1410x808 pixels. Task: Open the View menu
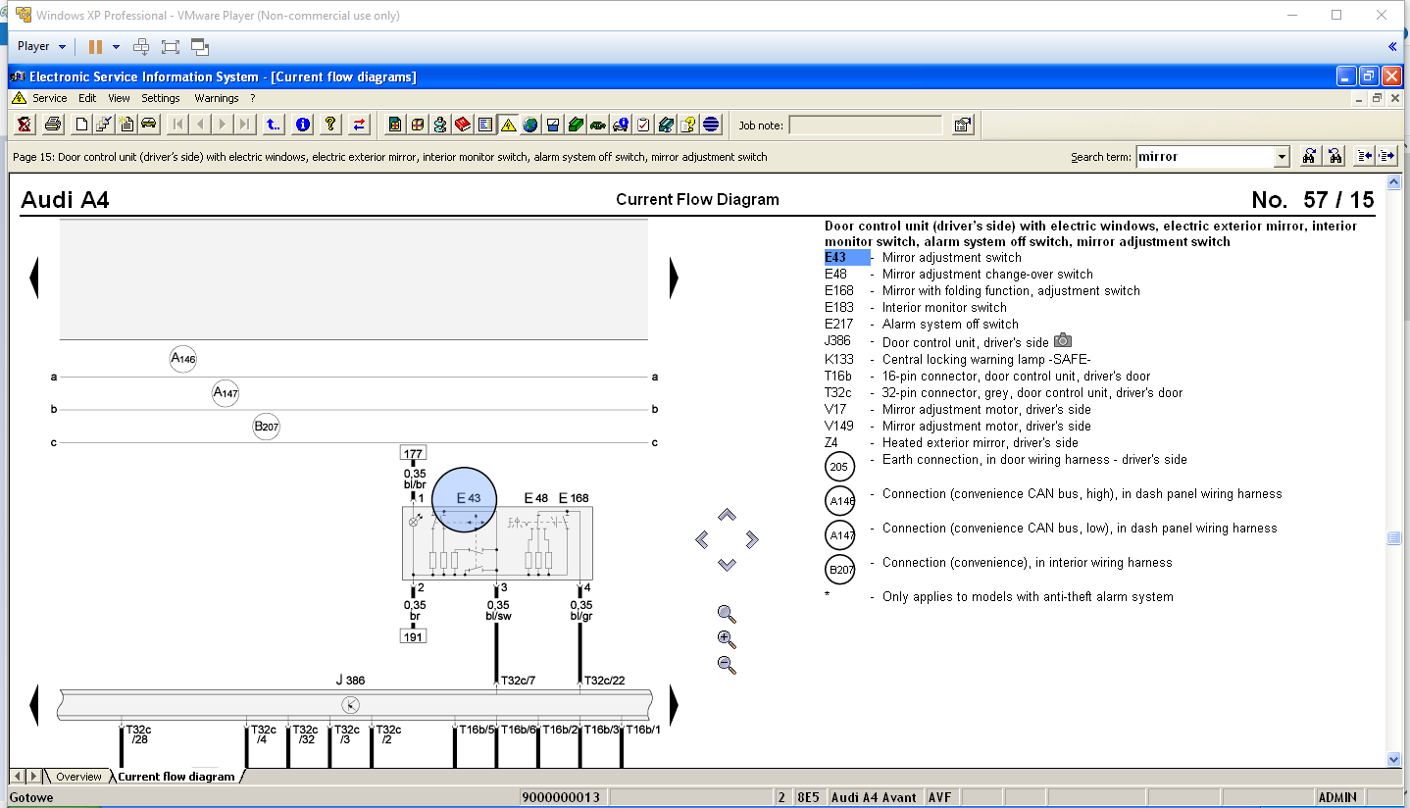point(119,98)
